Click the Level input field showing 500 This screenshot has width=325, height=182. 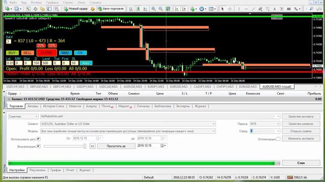(46, 63)
